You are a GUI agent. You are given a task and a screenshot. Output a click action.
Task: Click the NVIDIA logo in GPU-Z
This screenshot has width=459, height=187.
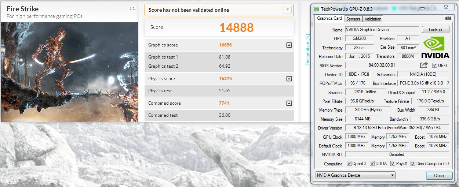[x=435, y=48]
